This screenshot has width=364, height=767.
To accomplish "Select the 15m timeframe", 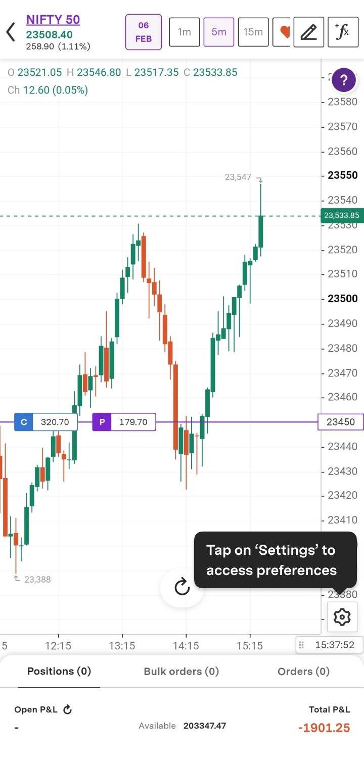I will coord(253,32).
